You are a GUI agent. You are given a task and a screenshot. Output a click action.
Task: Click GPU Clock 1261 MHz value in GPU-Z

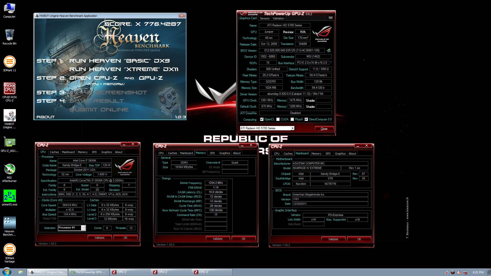point(267,100)
